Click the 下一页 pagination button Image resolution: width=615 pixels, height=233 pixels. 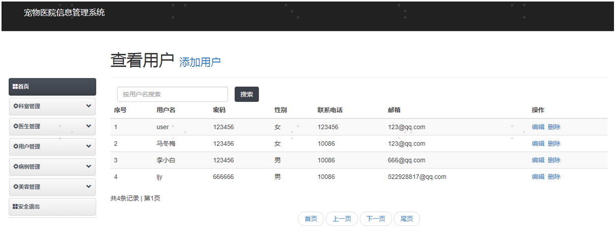376,219
